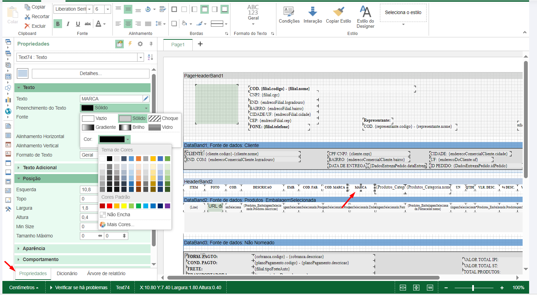Viewport: 537px width, 295px height.
Task: Select the Page1 tab
Action: click(178, 45)
